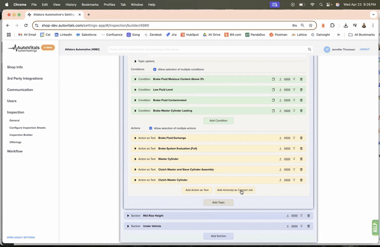380x247 pixels.
Task: Expand the Under Vehicle section
Action: click(x=128, y=226)
